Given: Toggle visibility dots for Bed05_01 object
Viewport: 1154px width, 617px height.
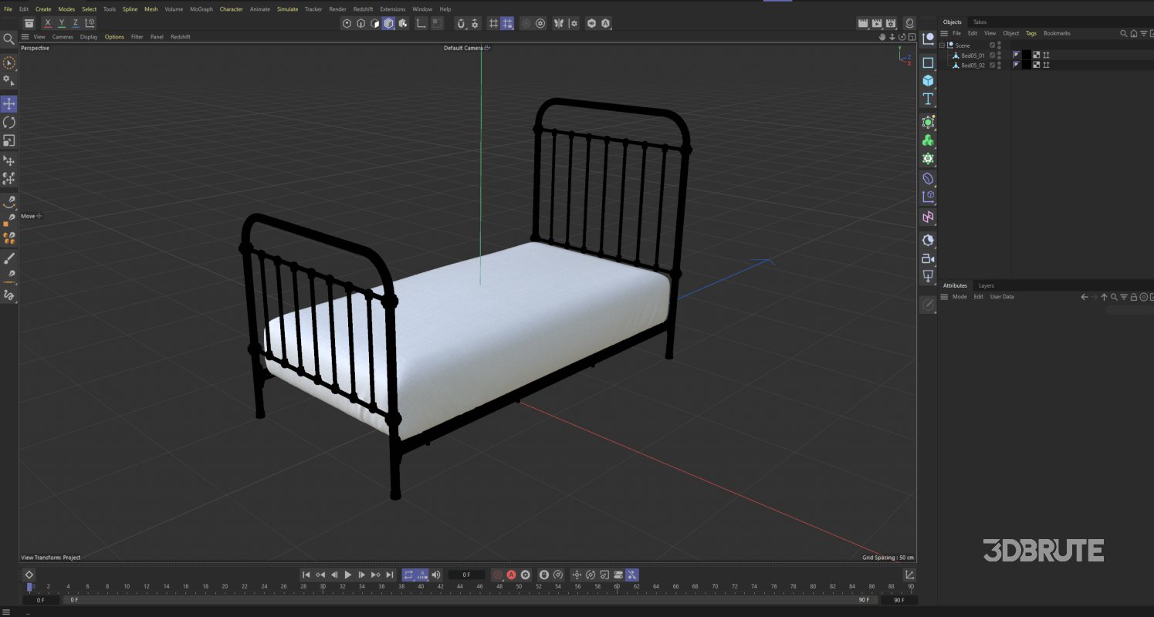Looking at the screenshot, I should point(999,55).
